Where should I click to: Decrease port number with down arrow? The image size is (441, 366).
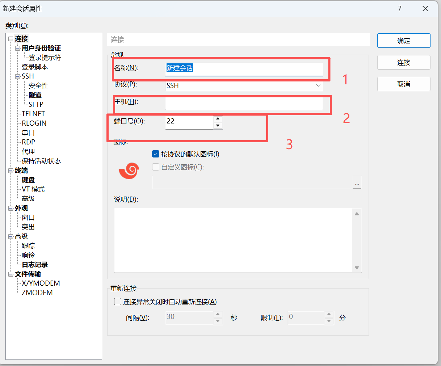click(218, 126)
